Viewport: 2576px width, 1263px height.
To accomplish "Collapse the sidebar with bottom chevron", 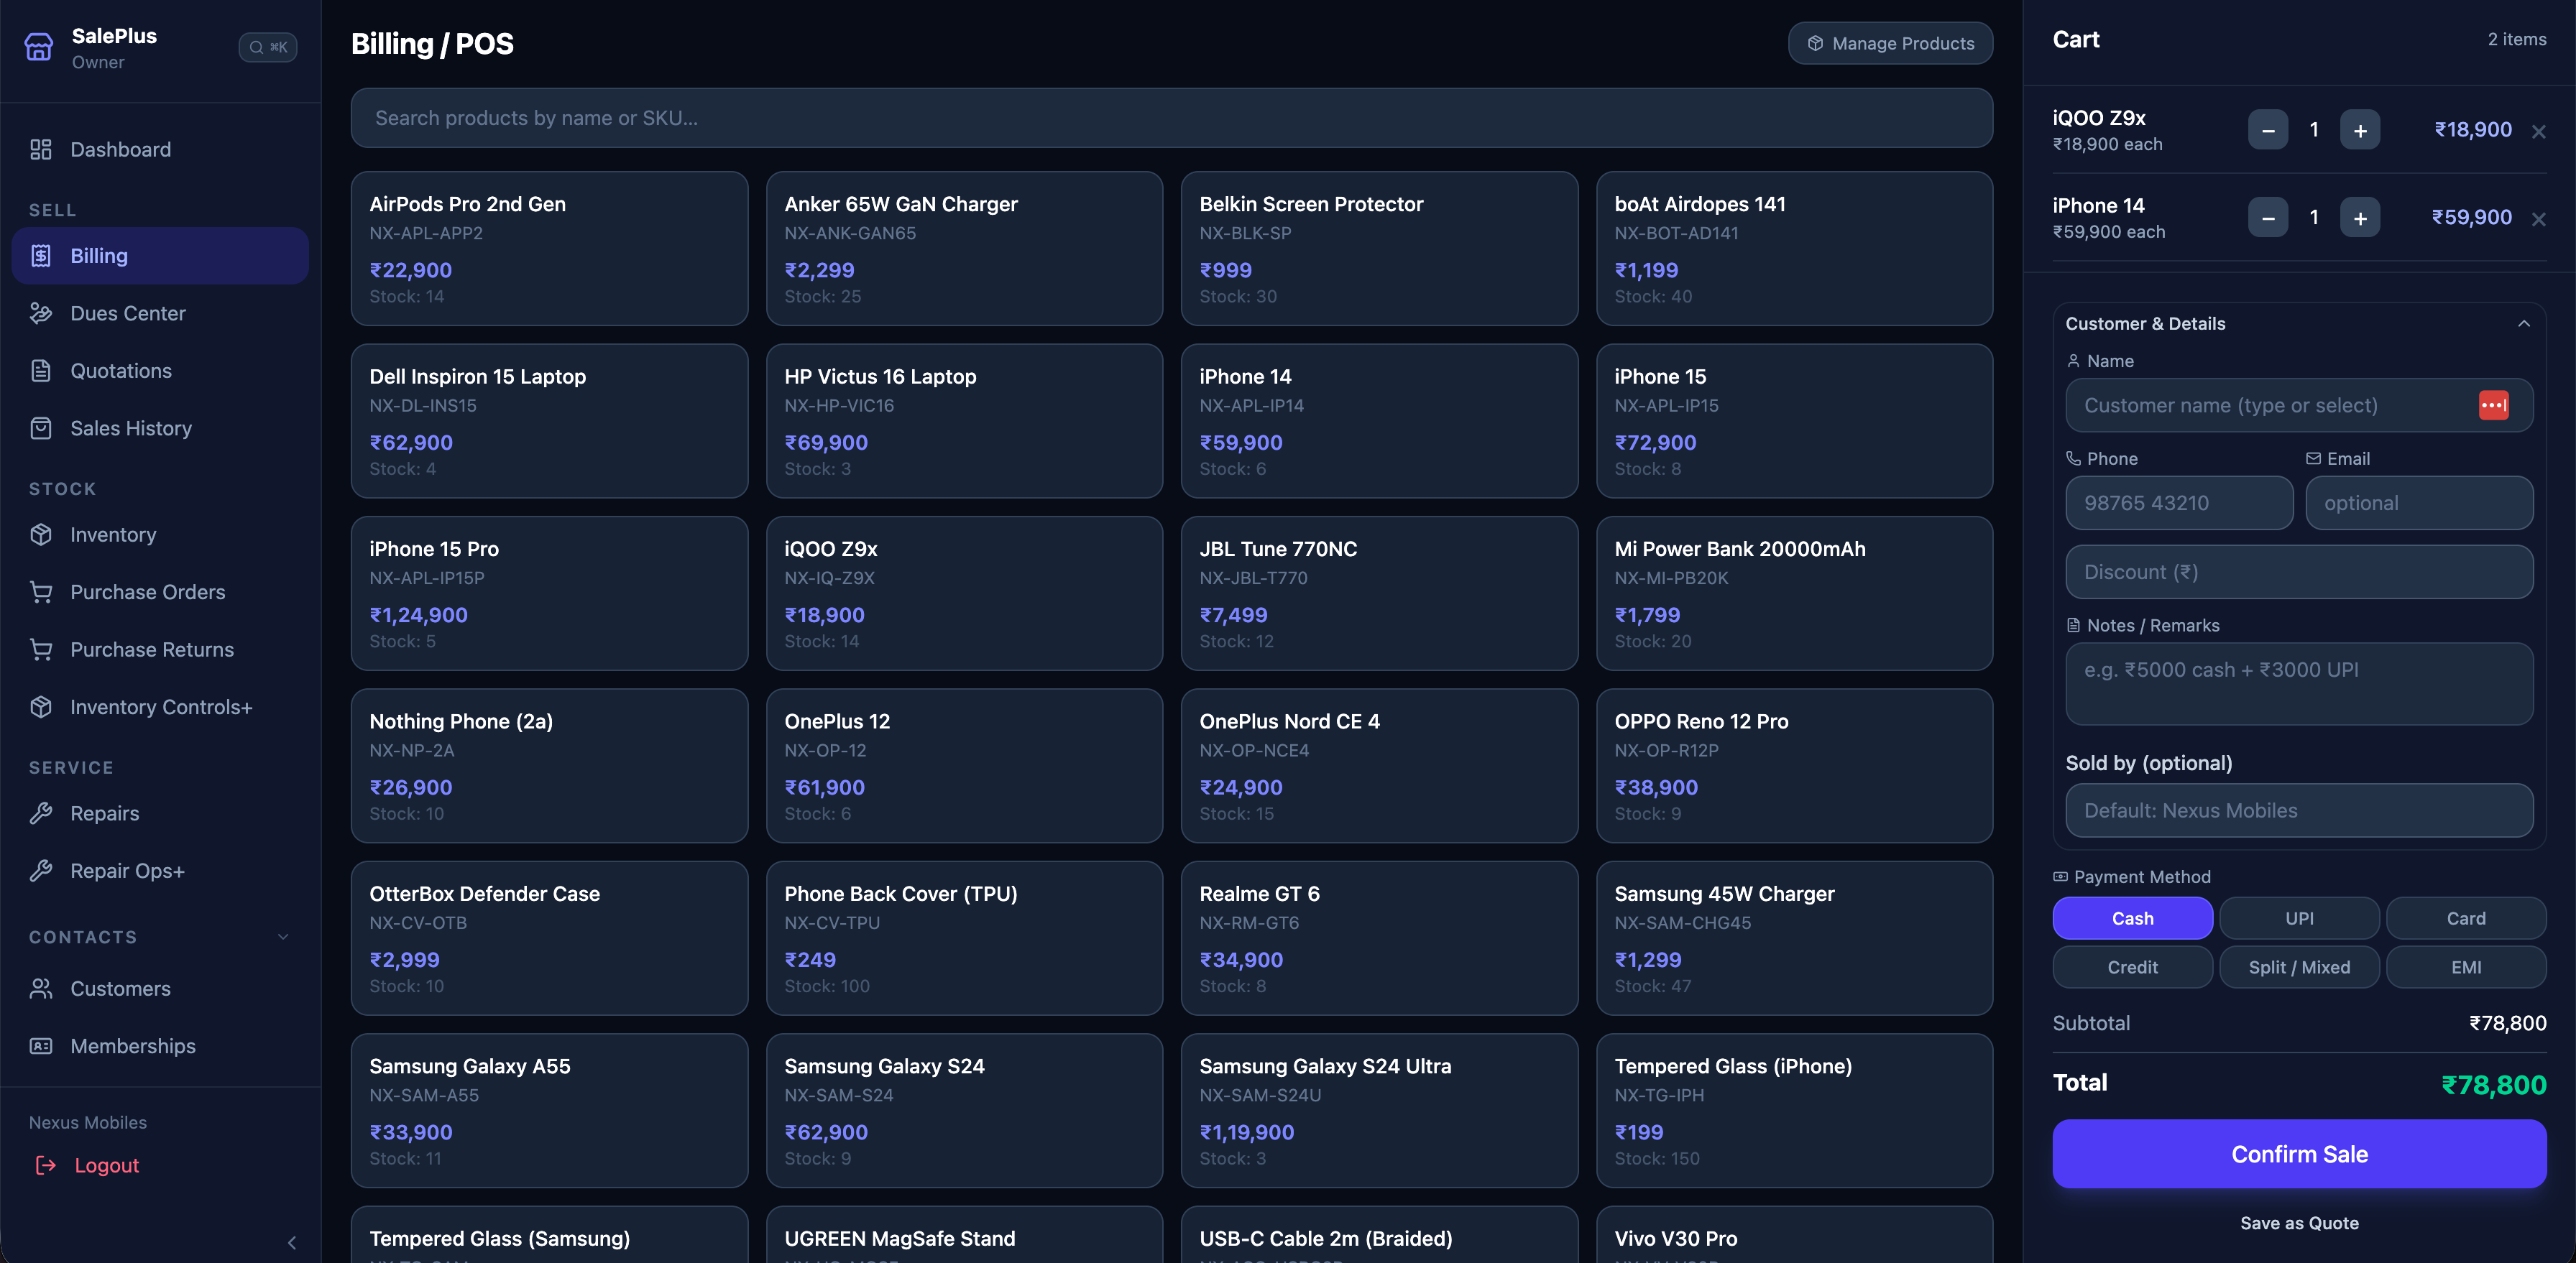I will click(291, 1243).
